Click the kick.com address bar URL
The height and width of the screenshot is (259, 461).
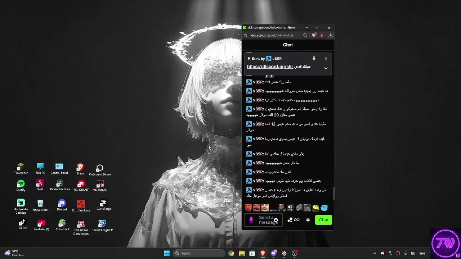(x=272, y=35)
